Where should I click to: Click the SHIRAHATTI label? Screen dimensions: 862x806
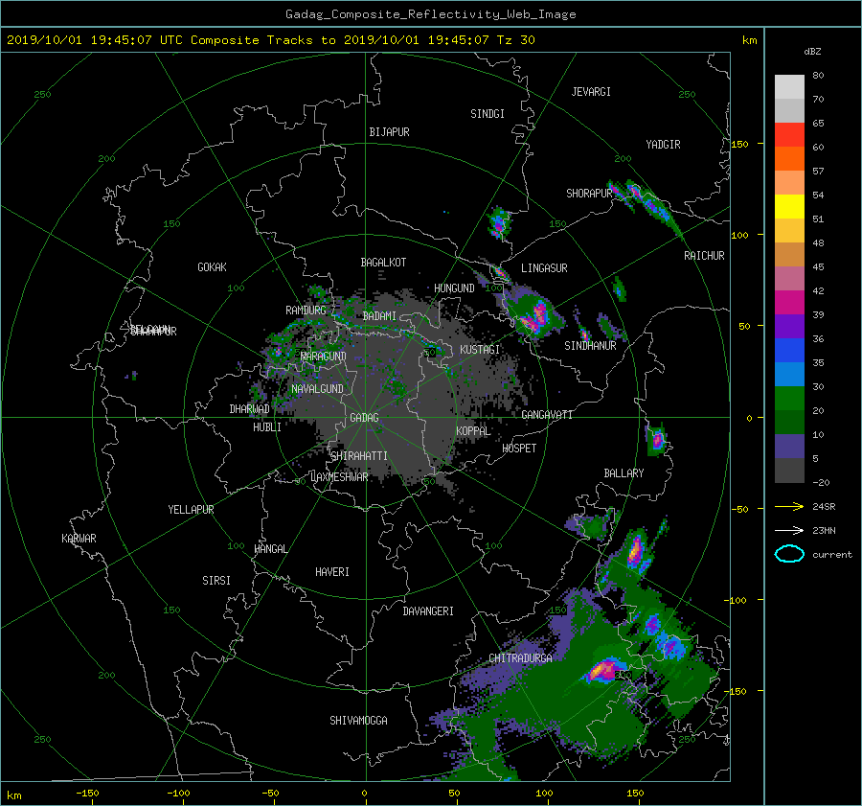click(359, 456)
